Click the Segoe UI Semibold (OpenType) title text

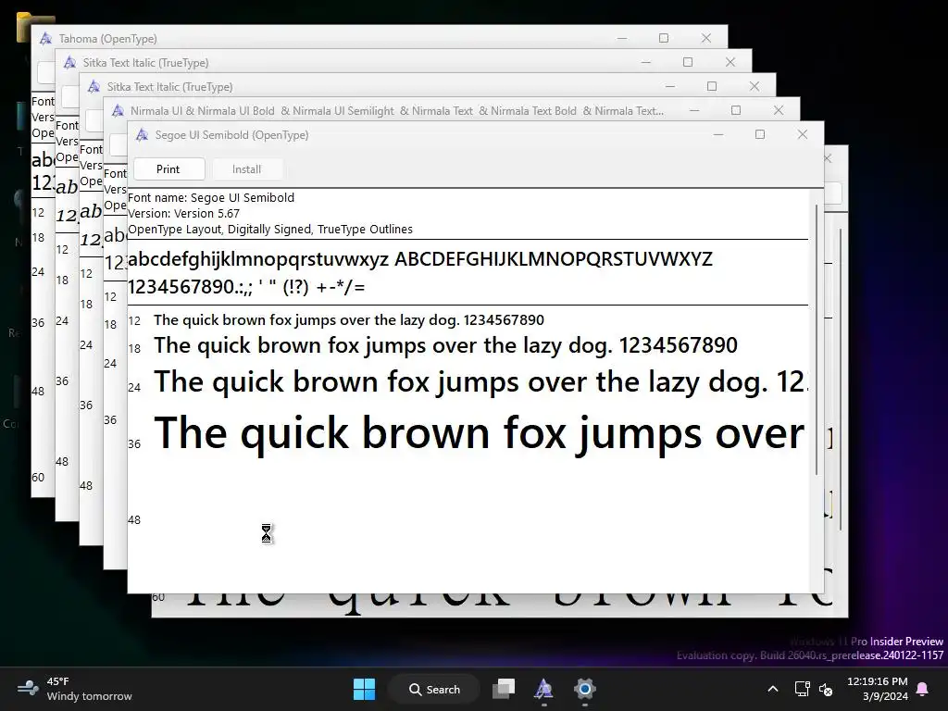click(231, 135)
